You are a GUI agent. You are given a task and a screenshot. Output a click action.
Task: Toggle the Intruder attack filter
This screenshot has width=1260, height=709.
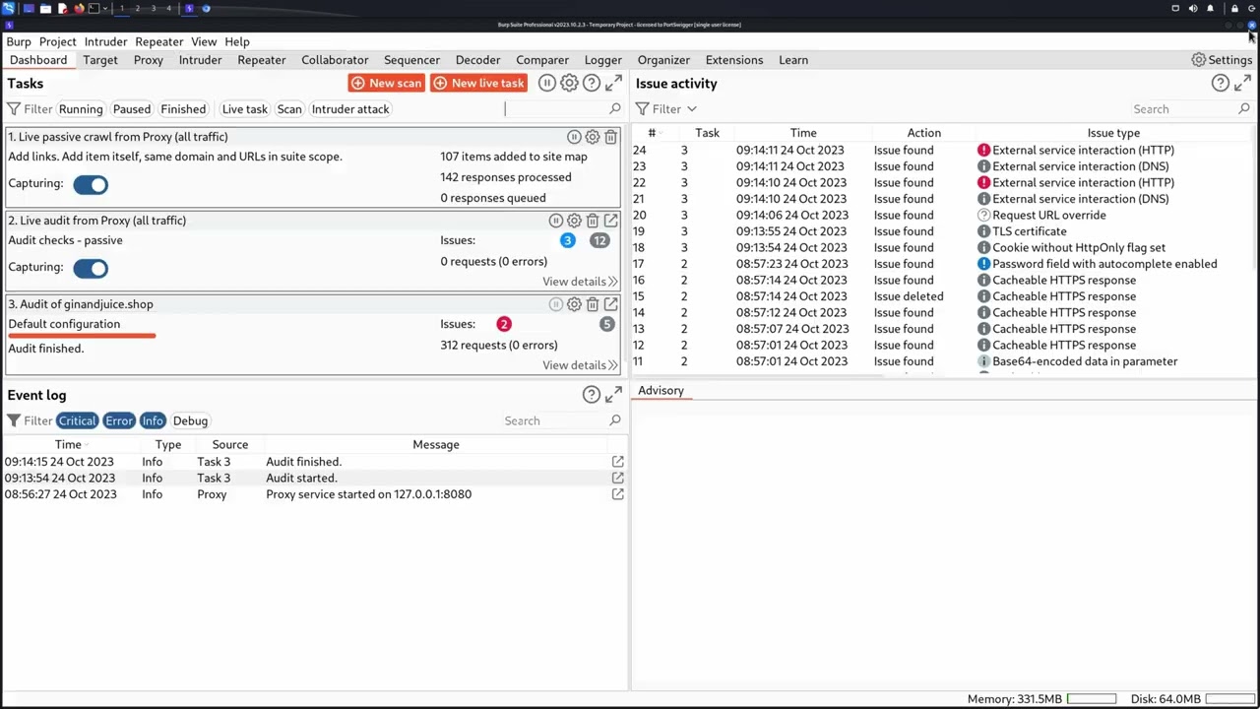pos(350,109)
